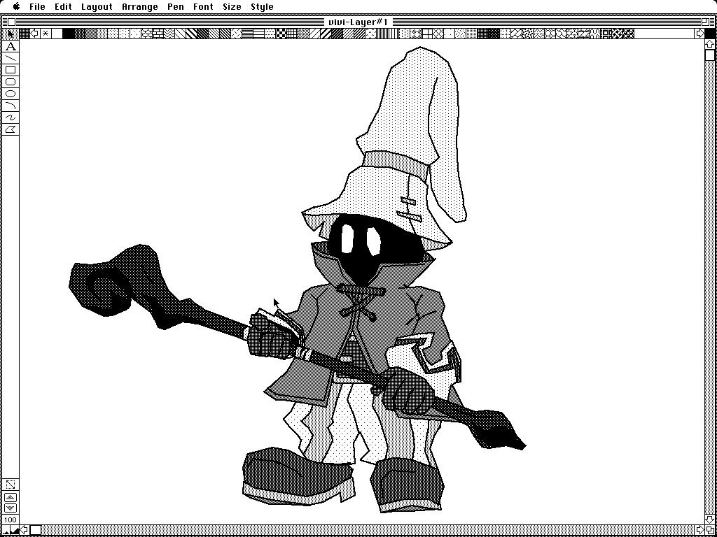This screenshot has height=537, width=717.
Task: Click the vertical scrollbar thumb
Action: (x=710, y=55)
